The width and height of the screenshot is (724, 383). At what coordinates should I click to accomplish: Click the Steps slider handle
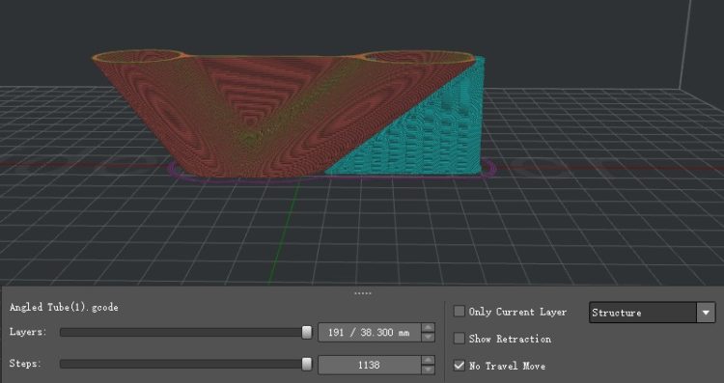click(x=307, y=365)
